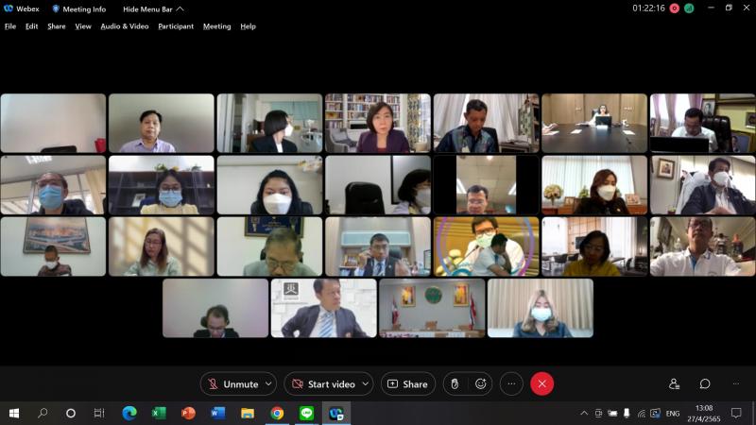Open PowerPoint from taskbar
This screenshot has height=425, width=756.
tap(188, 413)
